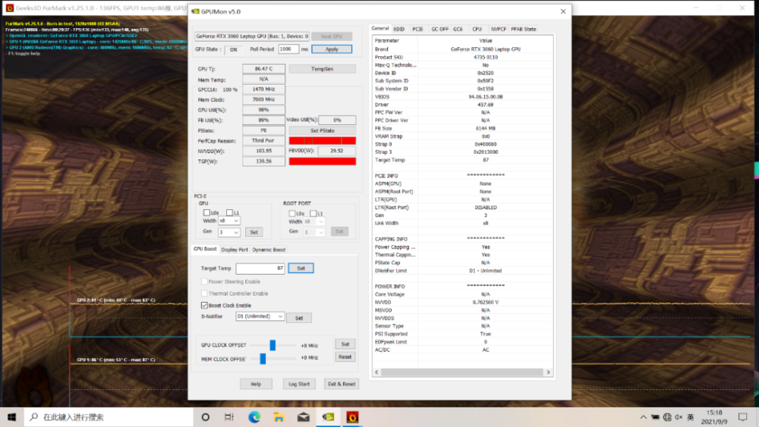Check Power Steering Enable
Viewport: 759px width, 427px height.
pos(204,281)
